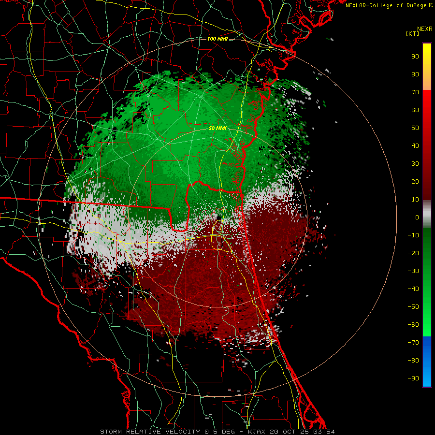Click the positive 40 value on velocity scale

point(415,146)
